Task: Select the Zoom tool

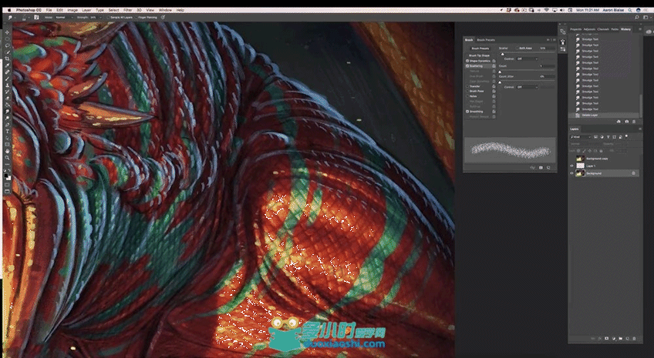Action: coord(7,158)
